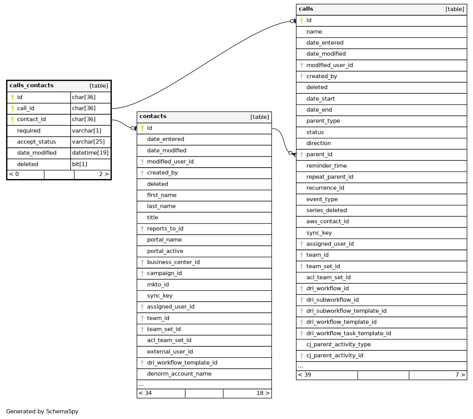Click the yellow key icon next to contact_id

click(12, 120)
